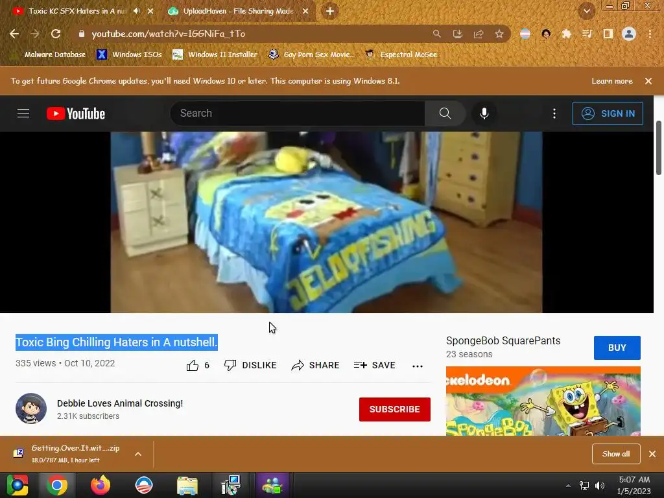
Task: Click SHARE under the video
Action: coord(316,366)
